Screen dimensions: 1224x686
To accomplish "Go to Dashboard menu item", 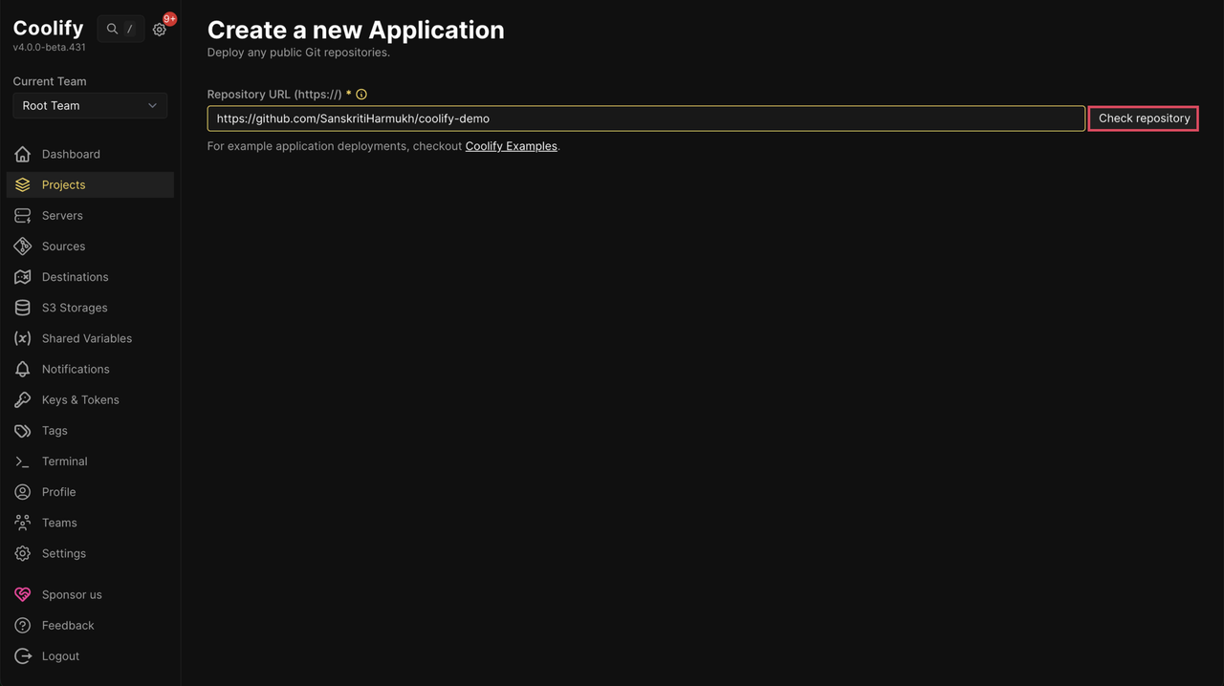I will pos(90,154).
